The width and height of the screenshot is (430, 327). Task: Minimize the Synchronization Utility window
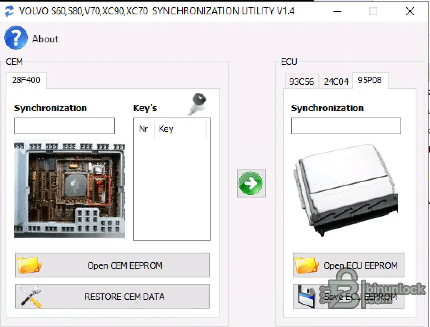tap(337, 11)
